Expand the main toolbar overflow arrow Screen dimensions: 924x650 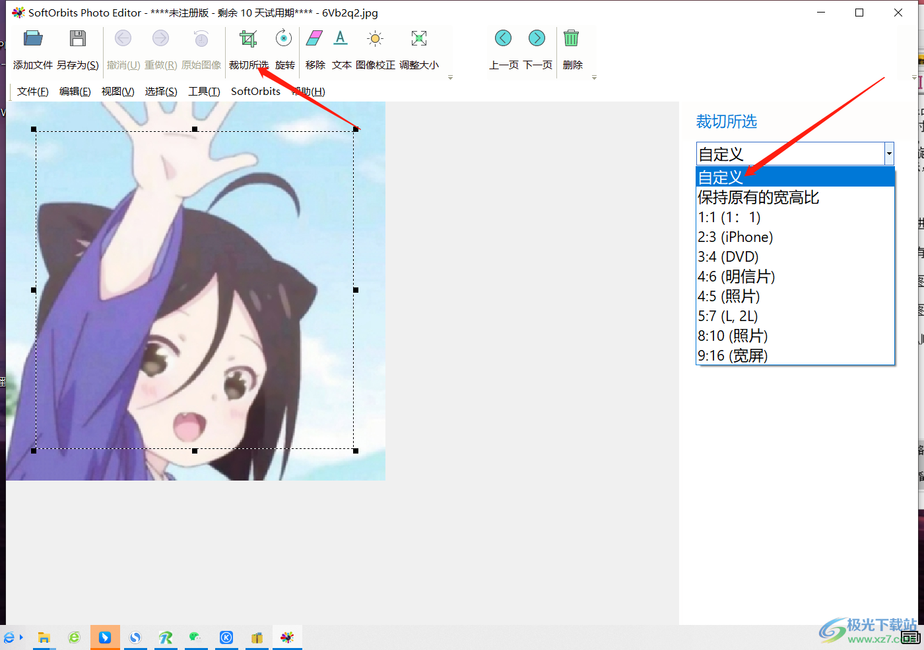450,78
